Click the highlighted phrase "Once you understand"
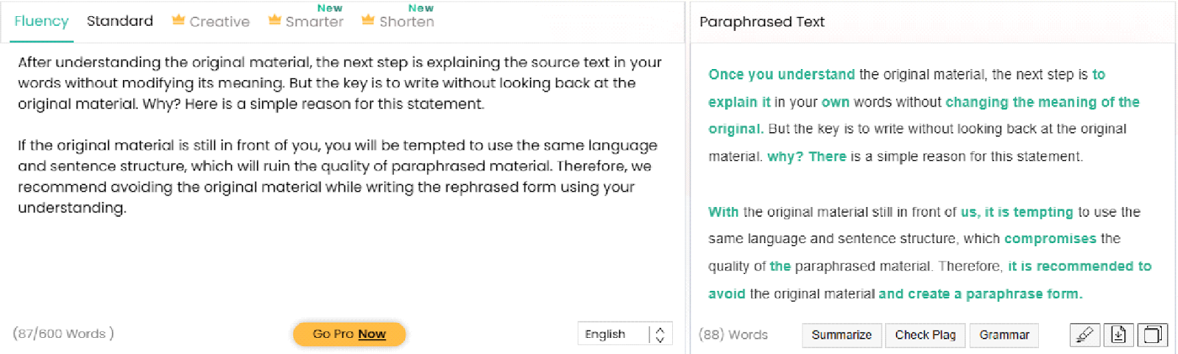The width and height of the screenshot is (1178, 354). point(781,74)
